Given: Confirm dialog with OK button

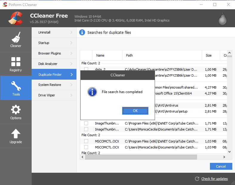Looking at the screenshot, I should point(135,111).
